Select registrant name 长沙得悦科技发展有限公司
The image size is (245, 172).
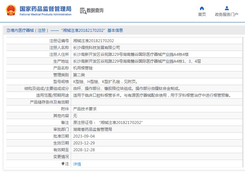point(97,48)
